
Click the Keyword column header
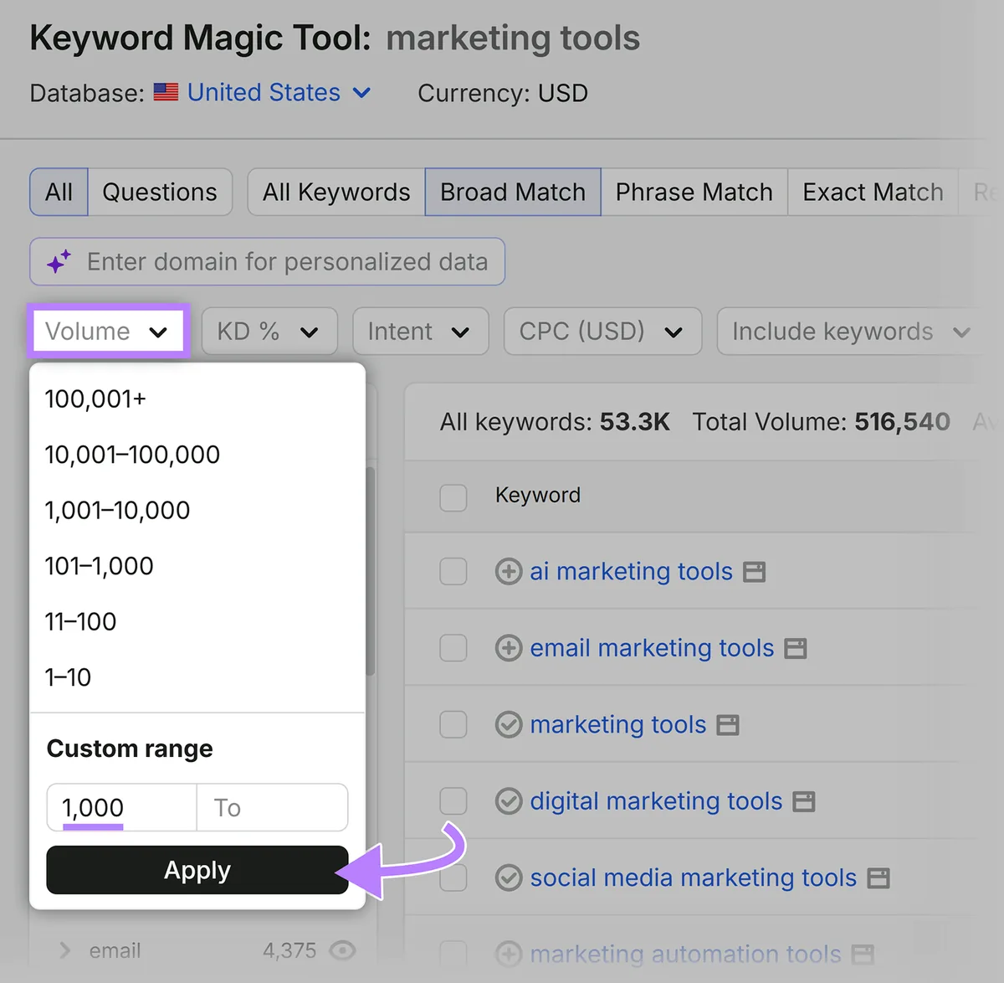pyautogui.click(x=537, y=496)
